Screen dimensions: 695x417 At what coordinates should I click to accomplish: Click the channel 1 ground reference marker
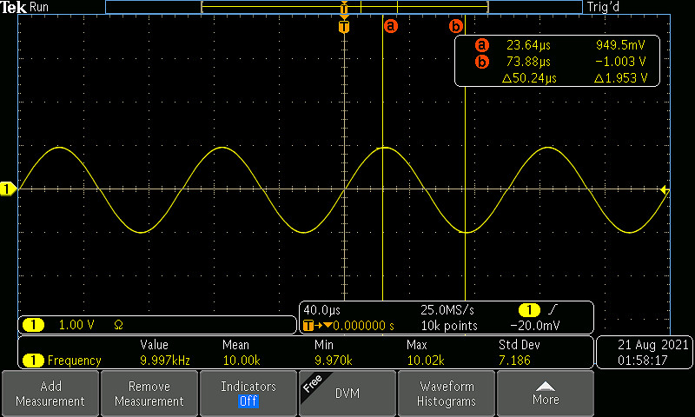click(8, 189)
